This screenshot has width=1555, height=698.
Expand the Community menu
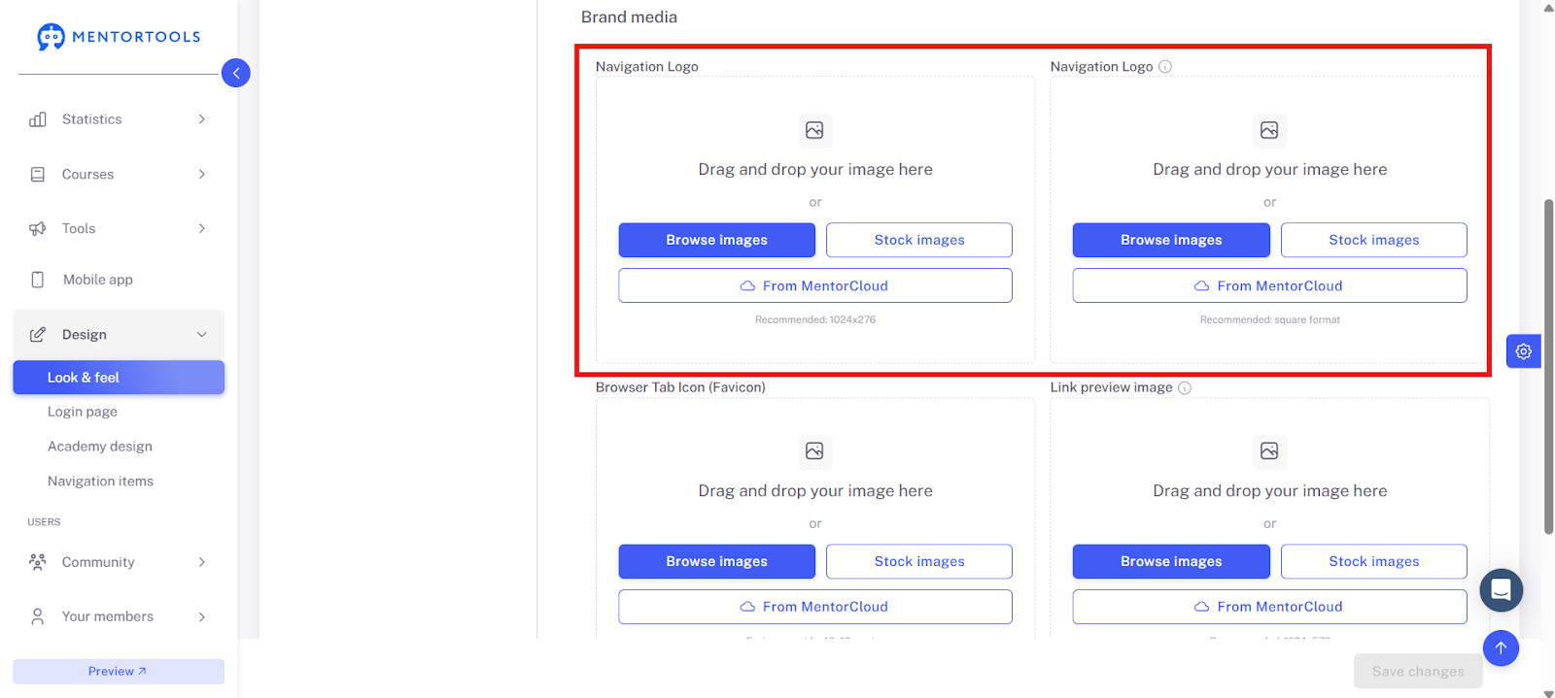pyautogui.click(x=119, y=562)
